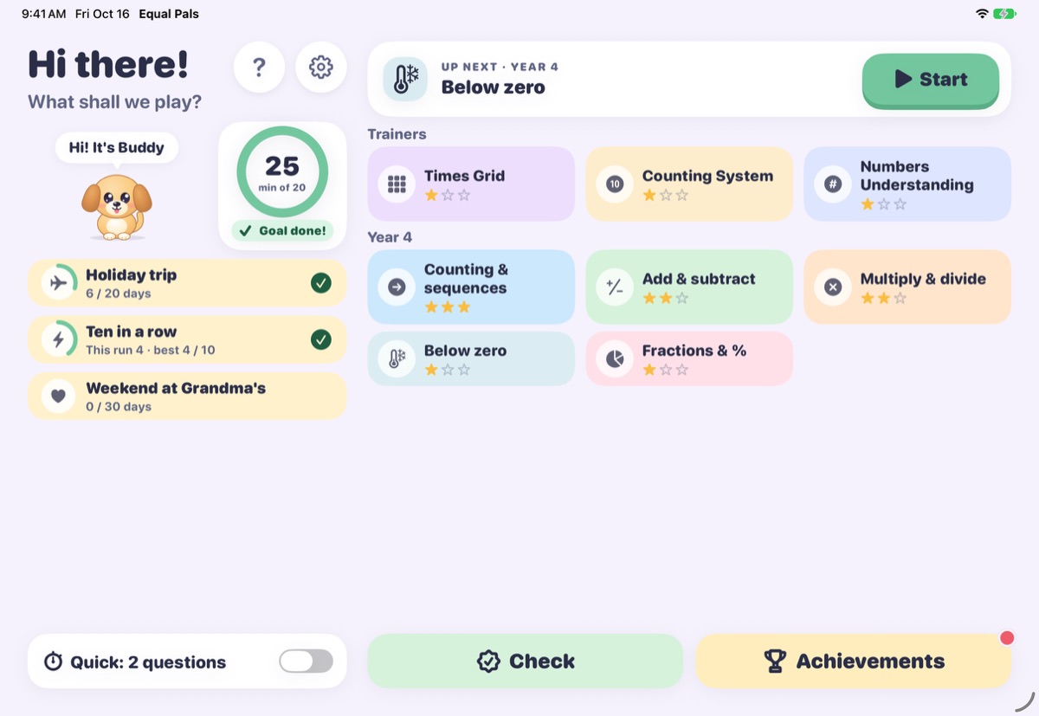Tap the thermometer icon in Up Next card
This screenshot has width=1039, height=716.
pos(405,79)
